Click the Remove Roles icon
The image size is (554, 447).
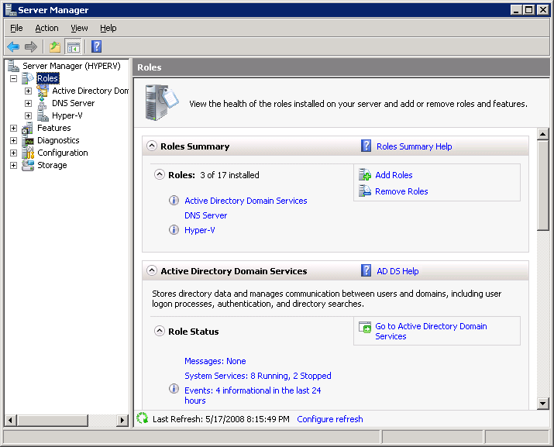point(365,191)
